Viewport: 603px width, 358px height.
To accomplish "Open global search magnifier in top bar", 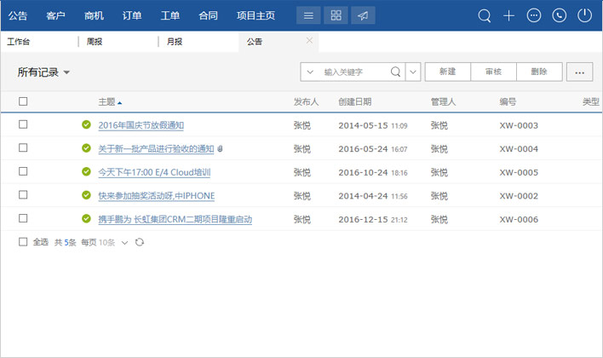I will 485,15.
